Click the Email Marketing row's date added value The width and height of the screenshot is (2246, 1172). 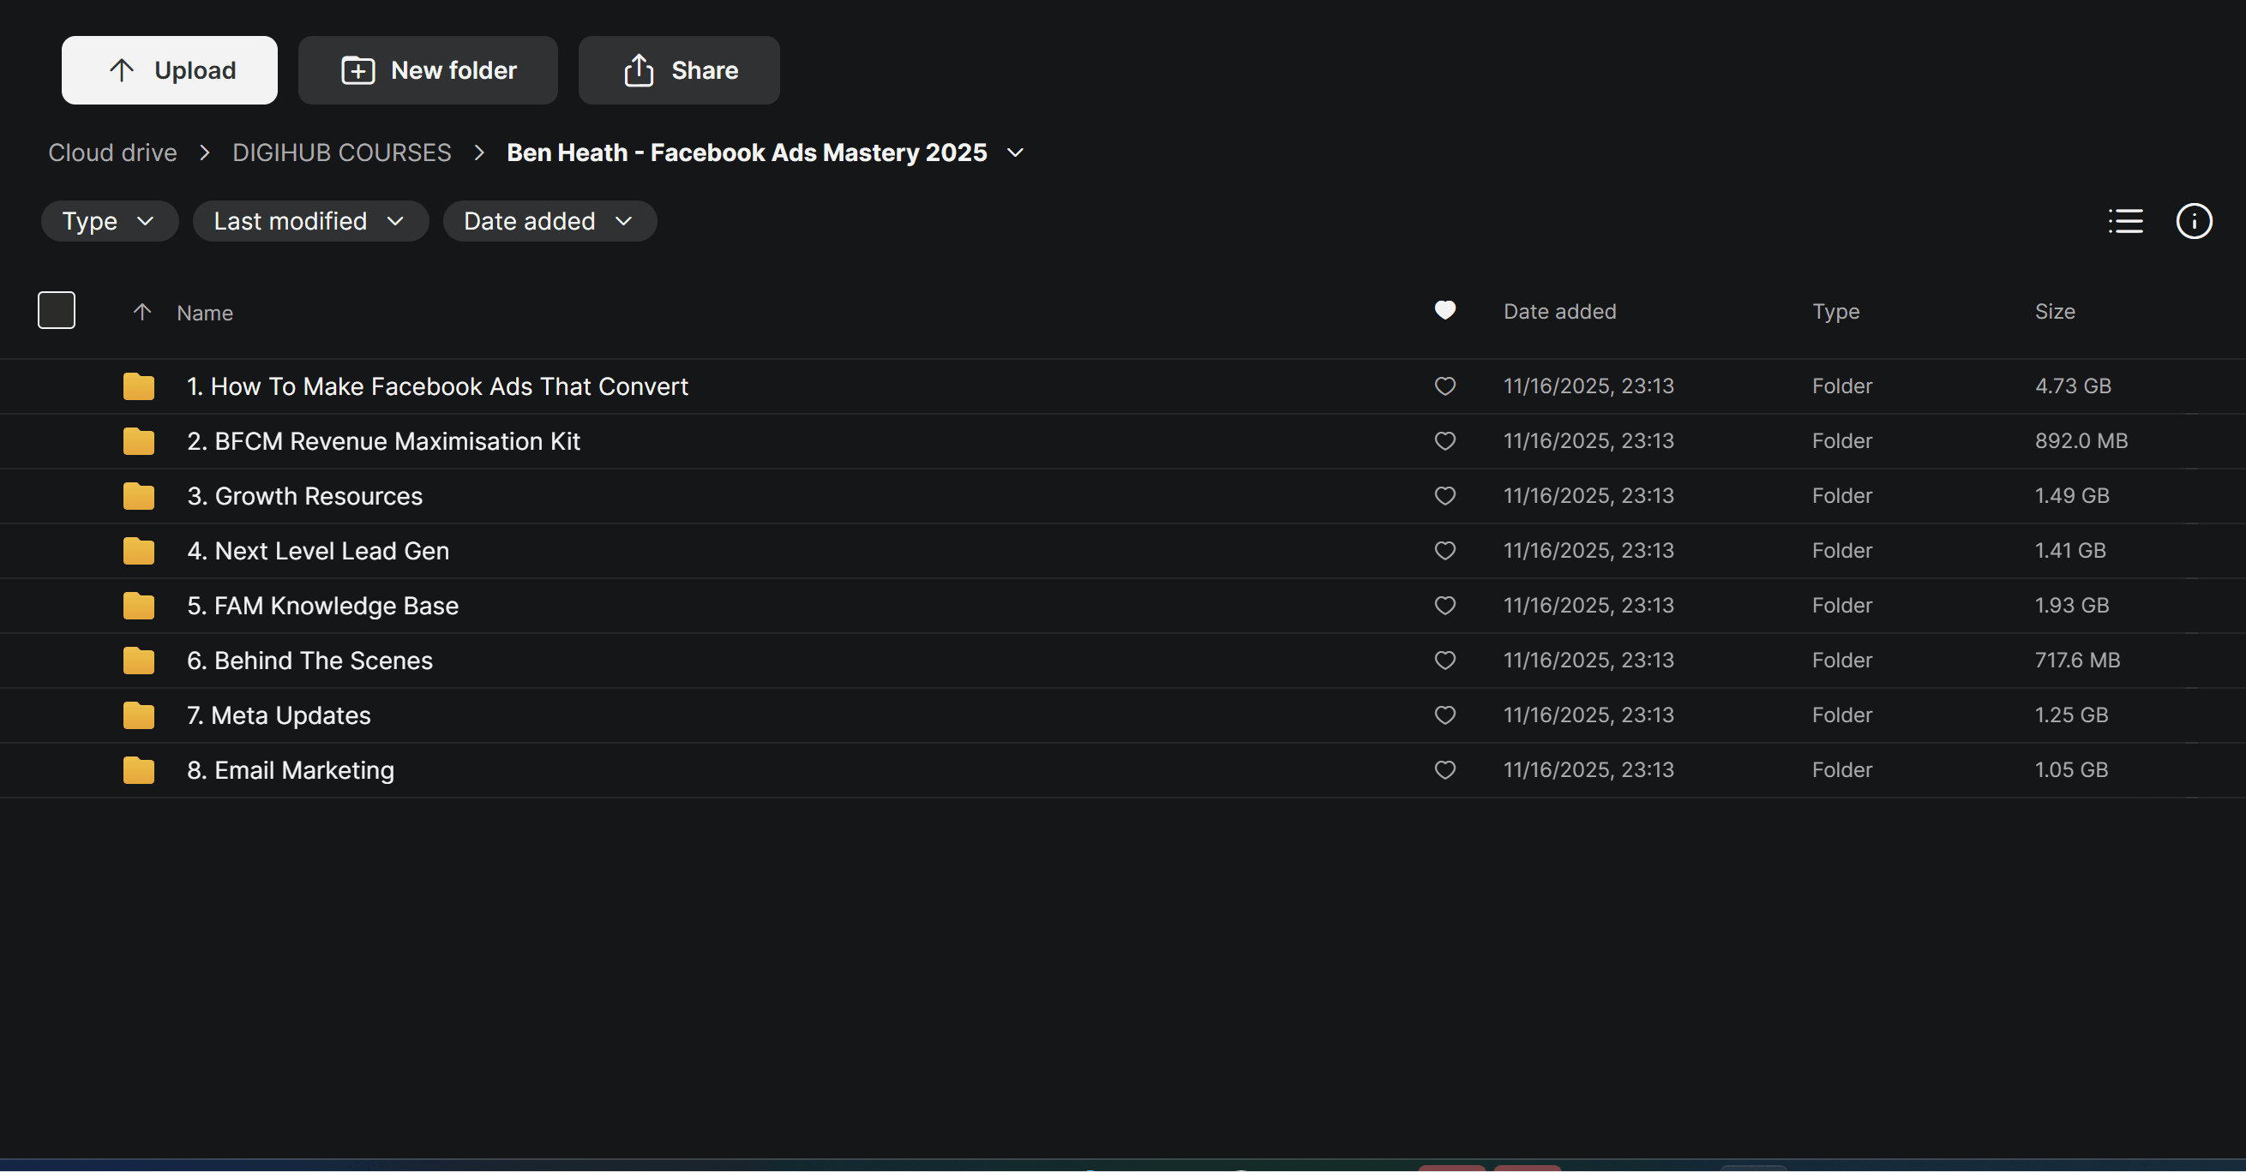(1588, 770)
